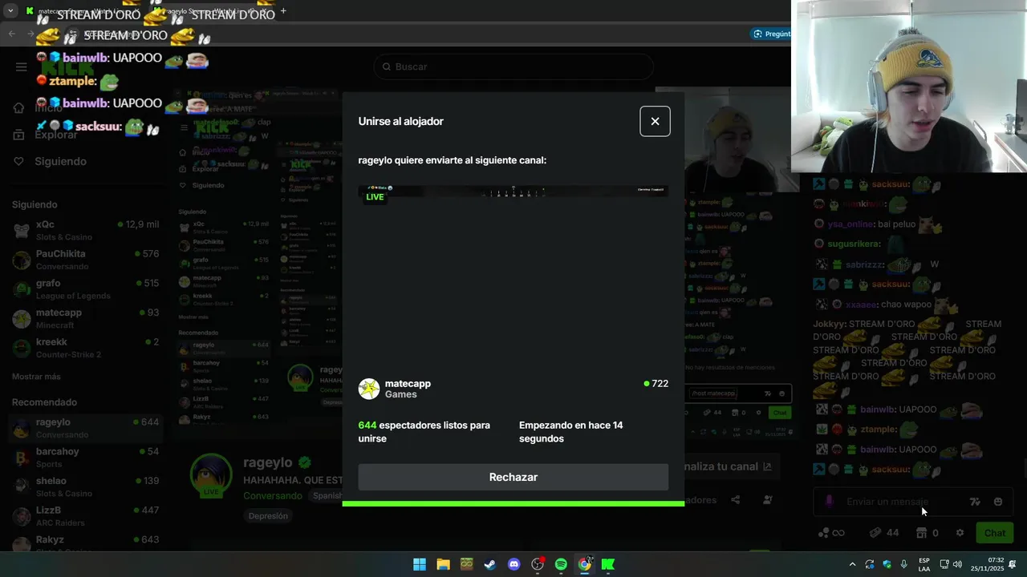Viewport: 1027px width, 577px height.
Task: Expand followed list with Mostrar más
Action: tap(36, 377)
